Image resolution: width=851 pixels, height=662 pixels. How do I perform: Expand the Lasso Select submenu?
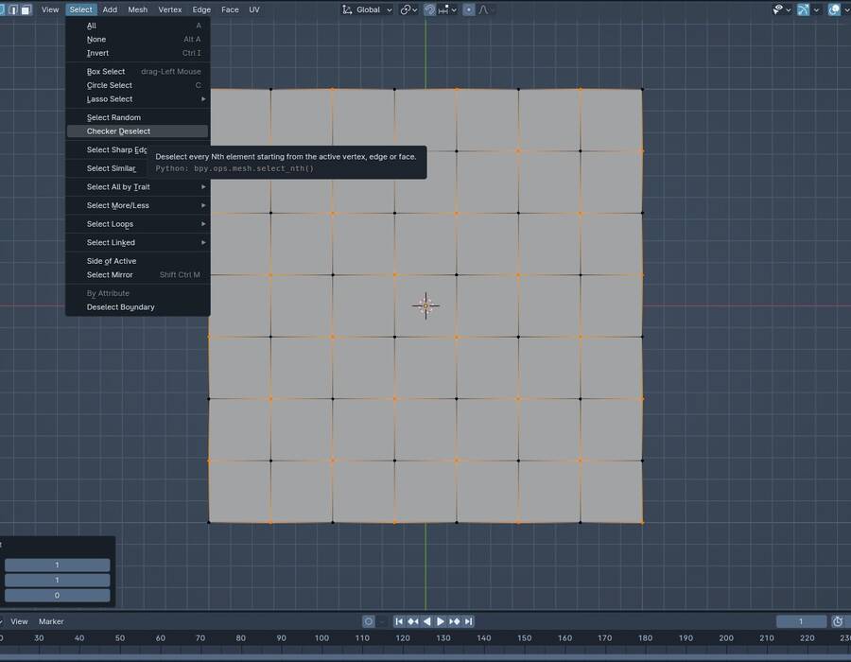[137, 99]
